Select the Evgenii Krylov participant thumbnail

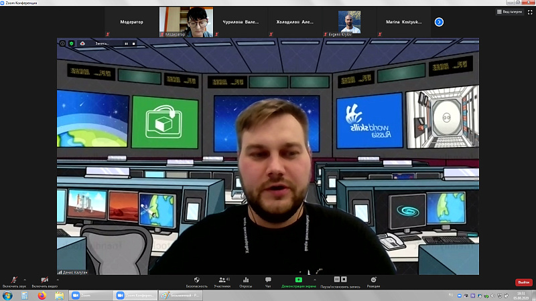coord(349,22)
